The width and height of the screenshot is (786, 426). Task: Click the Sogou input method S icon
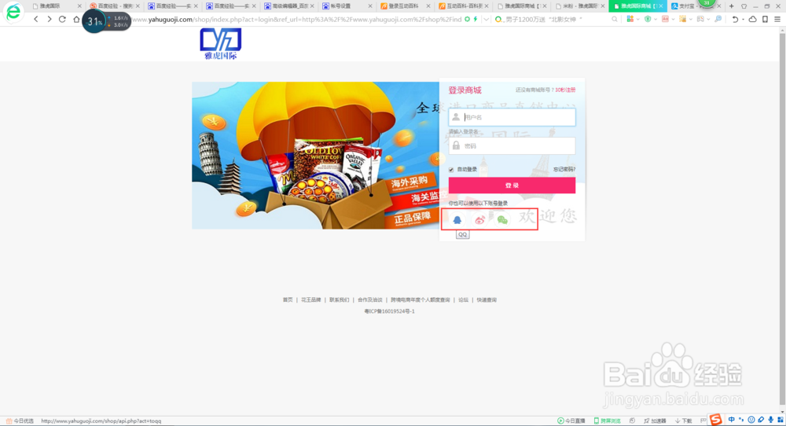coord(715,420)
